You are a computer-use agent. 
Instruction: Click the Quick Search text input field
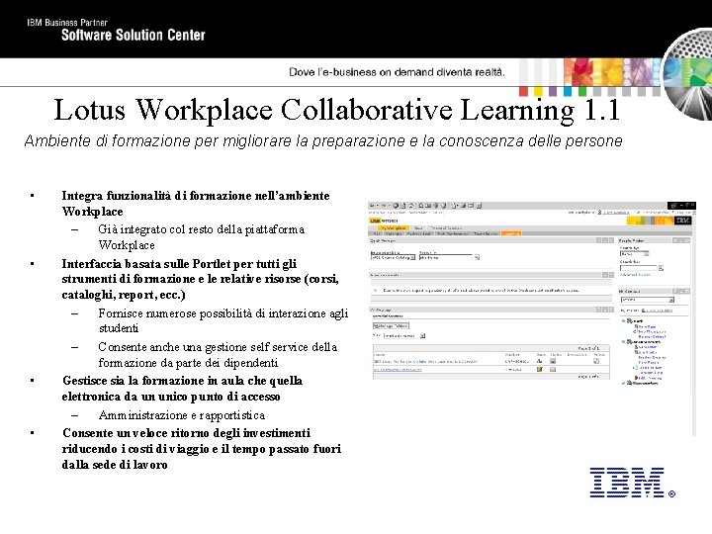445,257
